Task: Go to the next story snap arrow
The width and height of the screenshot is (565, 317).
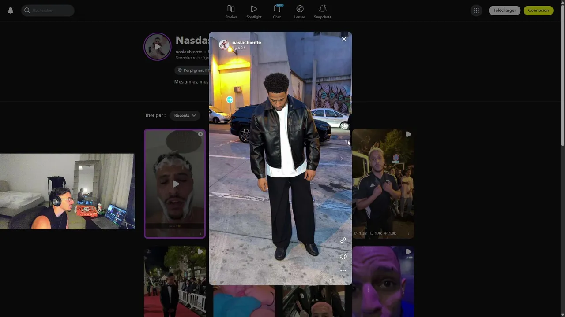Action: [341, 158]
